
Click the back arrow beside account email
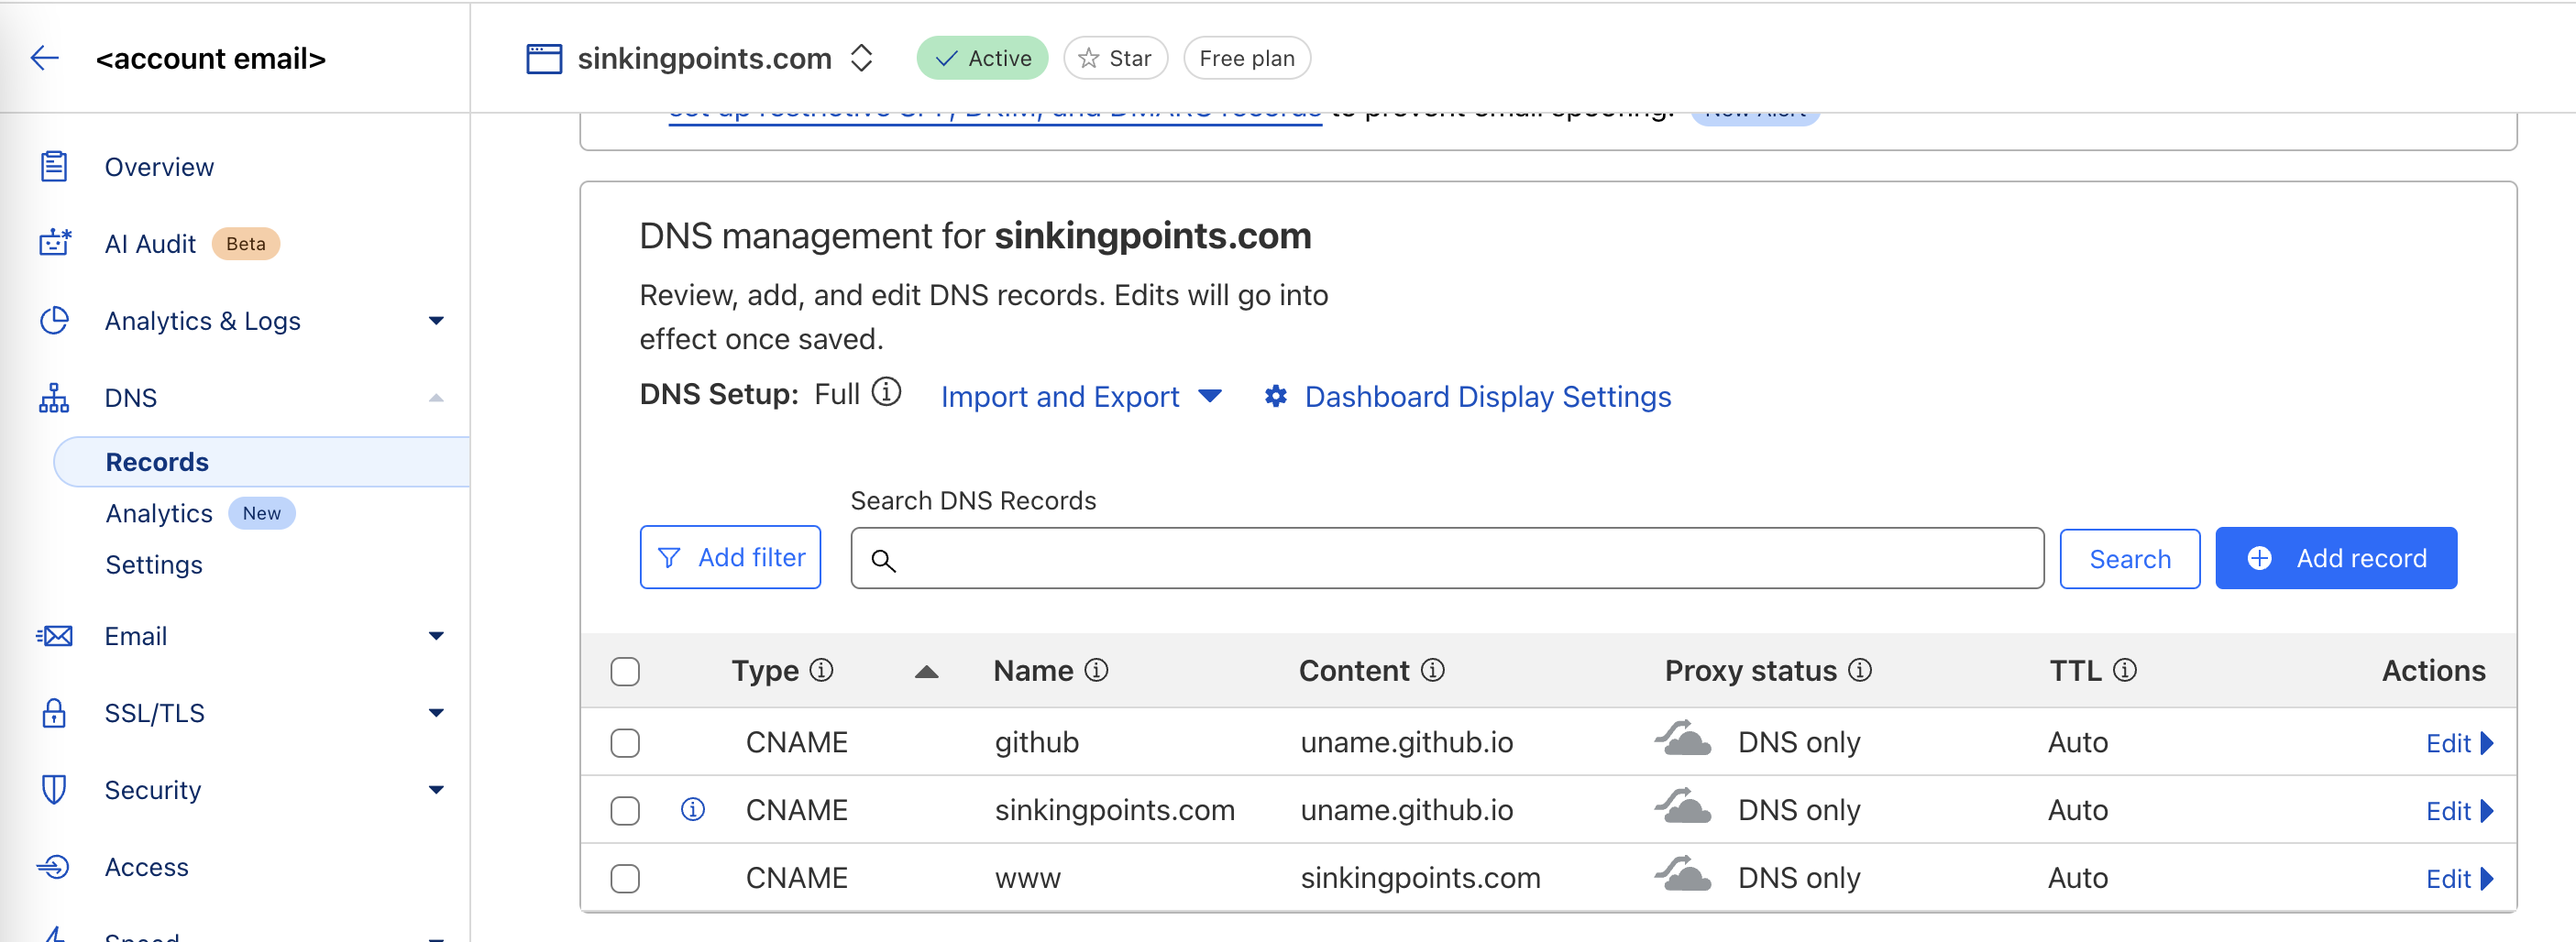pyautogui.click(x=45, y=59)
